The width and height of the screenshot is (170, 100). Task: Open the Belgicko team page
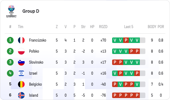(x=35, y=84)
